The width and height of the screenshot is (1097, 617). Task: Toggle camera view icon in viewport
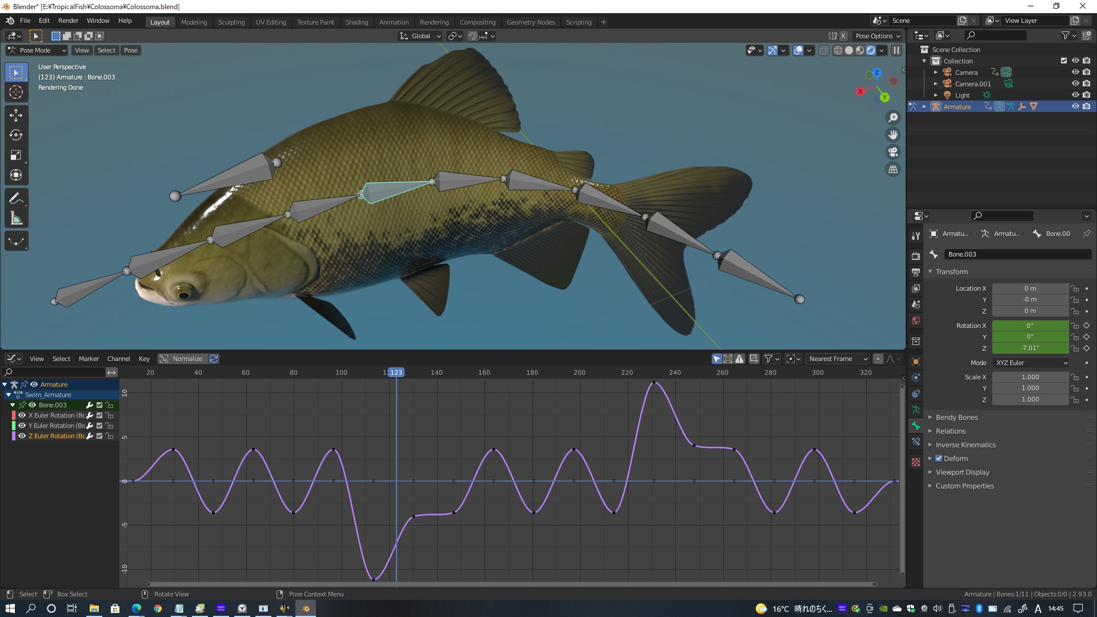892,152
